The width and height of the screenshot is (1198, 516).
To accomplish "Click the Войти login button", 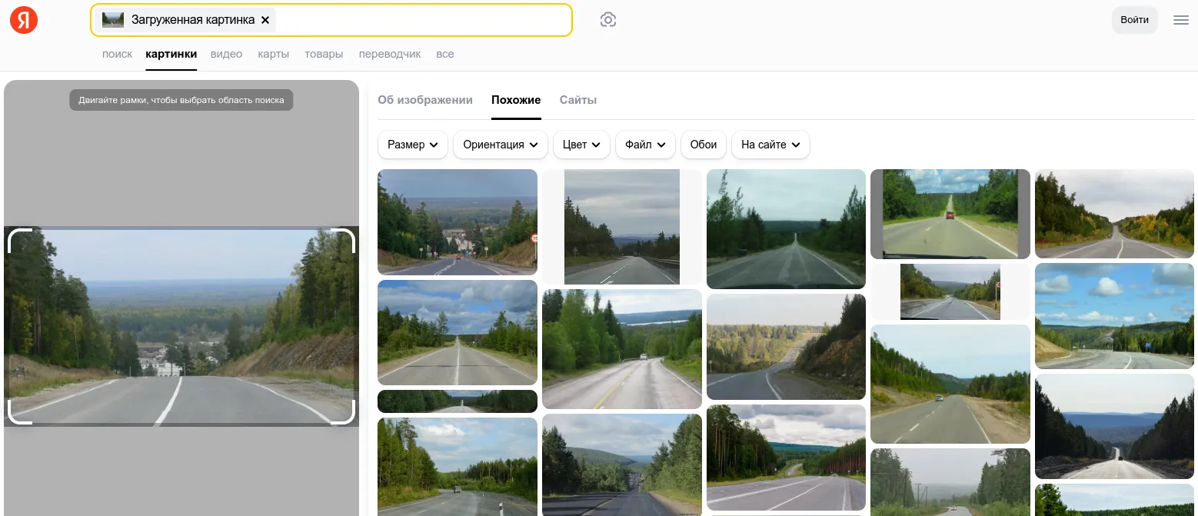I will click(x=1134, y=20).
